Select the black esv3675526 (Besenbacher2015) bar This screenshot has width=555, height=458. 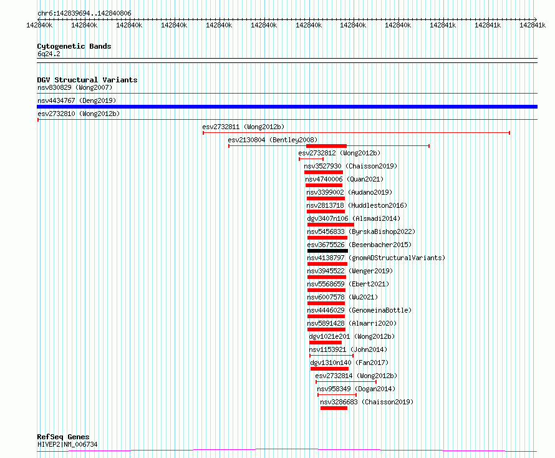point(327,251)
